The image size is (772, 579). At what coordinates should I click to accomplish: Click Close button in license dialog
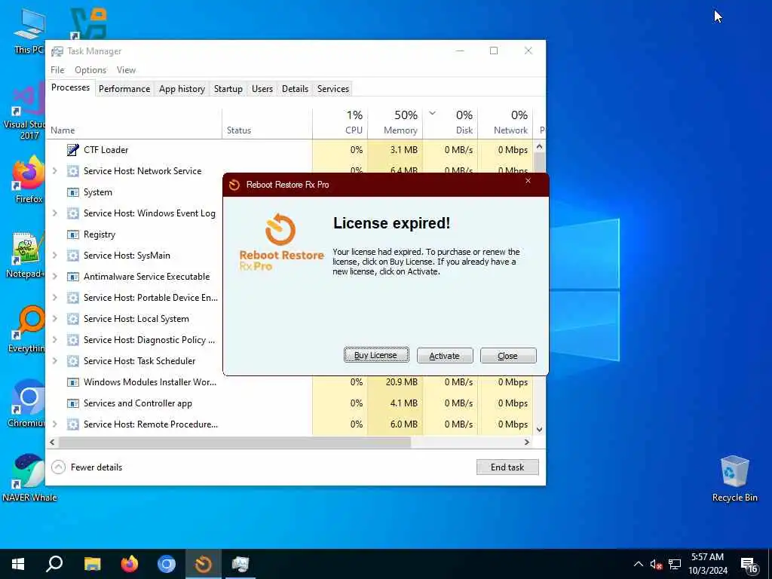tap(508, 356)
